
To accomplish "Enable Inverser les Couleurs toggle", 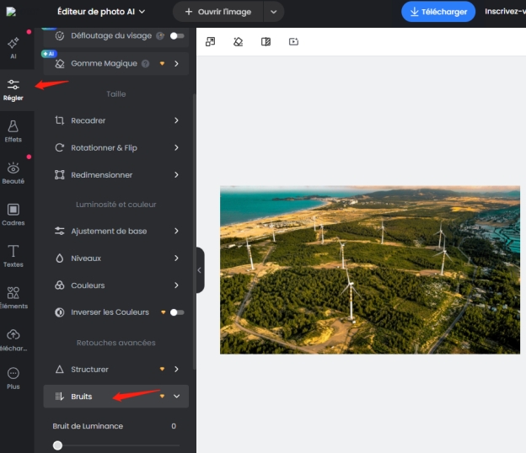I will click(176, 312).
